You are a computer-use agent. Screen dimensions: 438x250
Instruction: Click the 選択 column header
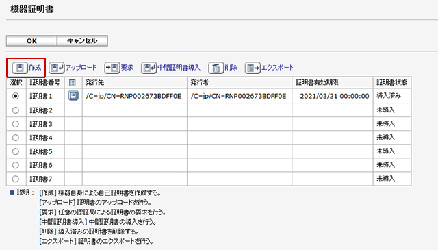[x=16, y=82]
